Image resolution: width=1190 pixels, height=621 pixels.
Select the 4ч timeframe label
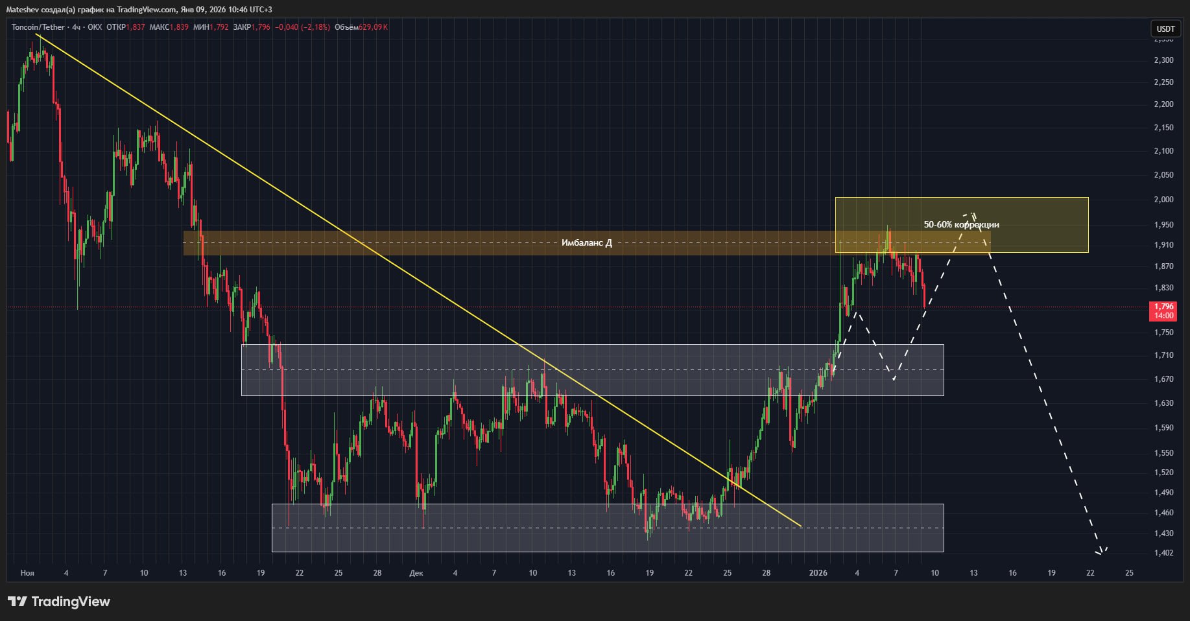[x=76, y=27]
